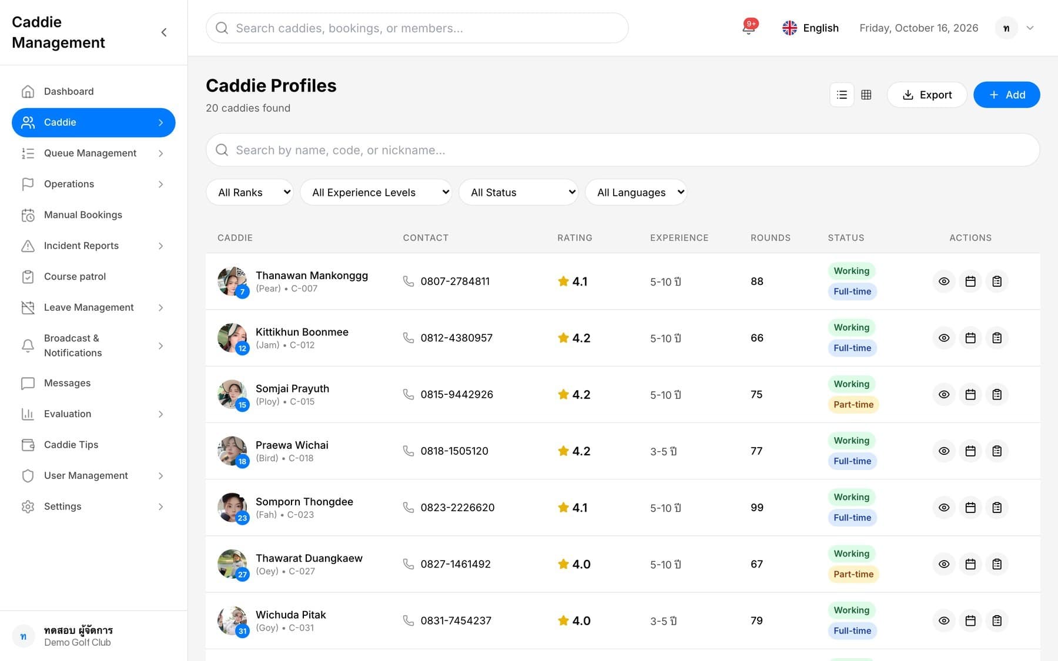
Task: Open clipboard report for Wichuda Pitak
Action: click(997, 620)
